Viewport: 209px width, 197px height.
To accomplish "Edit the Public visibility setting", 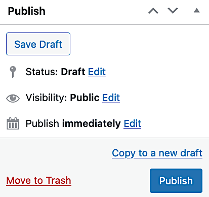I will [111, 97].
